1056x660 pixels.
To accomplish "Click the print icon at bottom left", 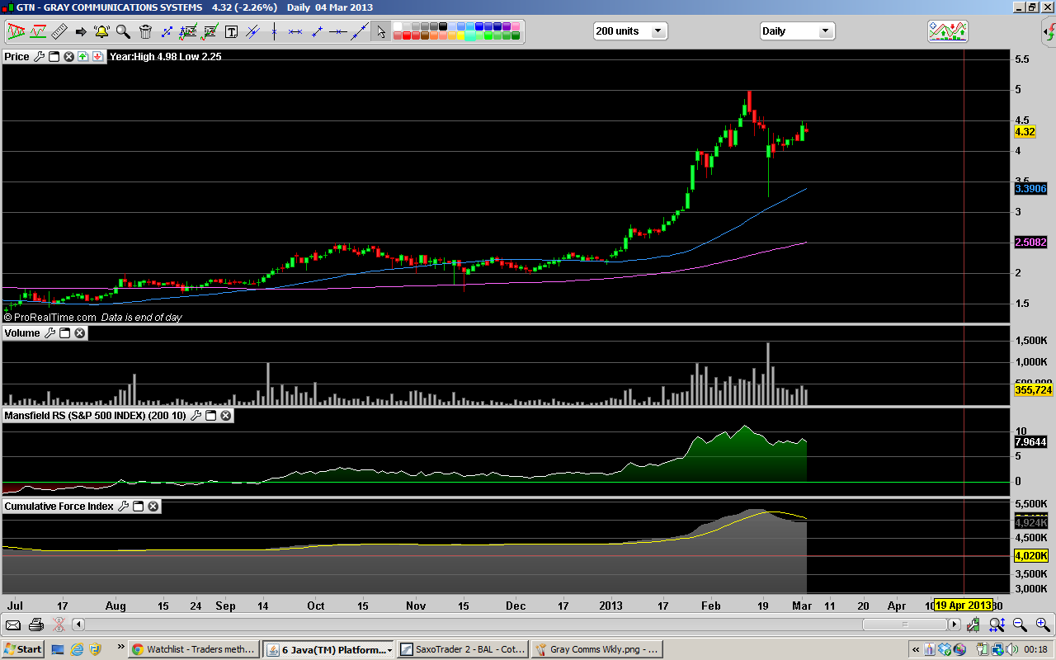I will point(35,625).
